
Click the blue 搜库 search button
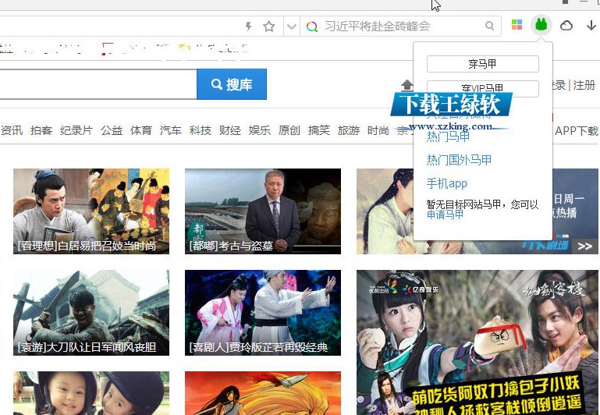pyautogui.click(x=232, y=84)
